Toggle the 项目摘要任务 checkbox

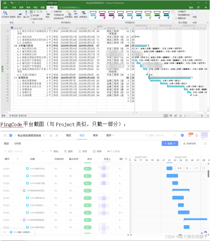[176, 15]
